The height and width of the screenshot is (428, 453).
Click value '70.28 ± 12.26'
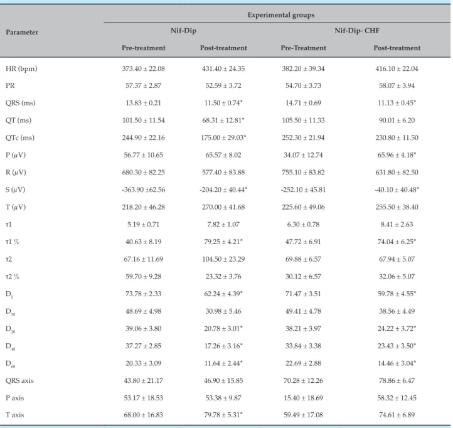click(303, 380)
